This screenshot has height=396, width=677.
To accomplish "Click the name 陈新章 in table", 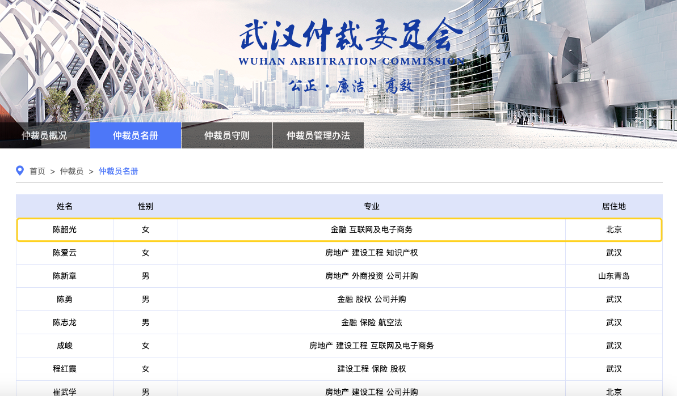I will (x=65, y=276).
